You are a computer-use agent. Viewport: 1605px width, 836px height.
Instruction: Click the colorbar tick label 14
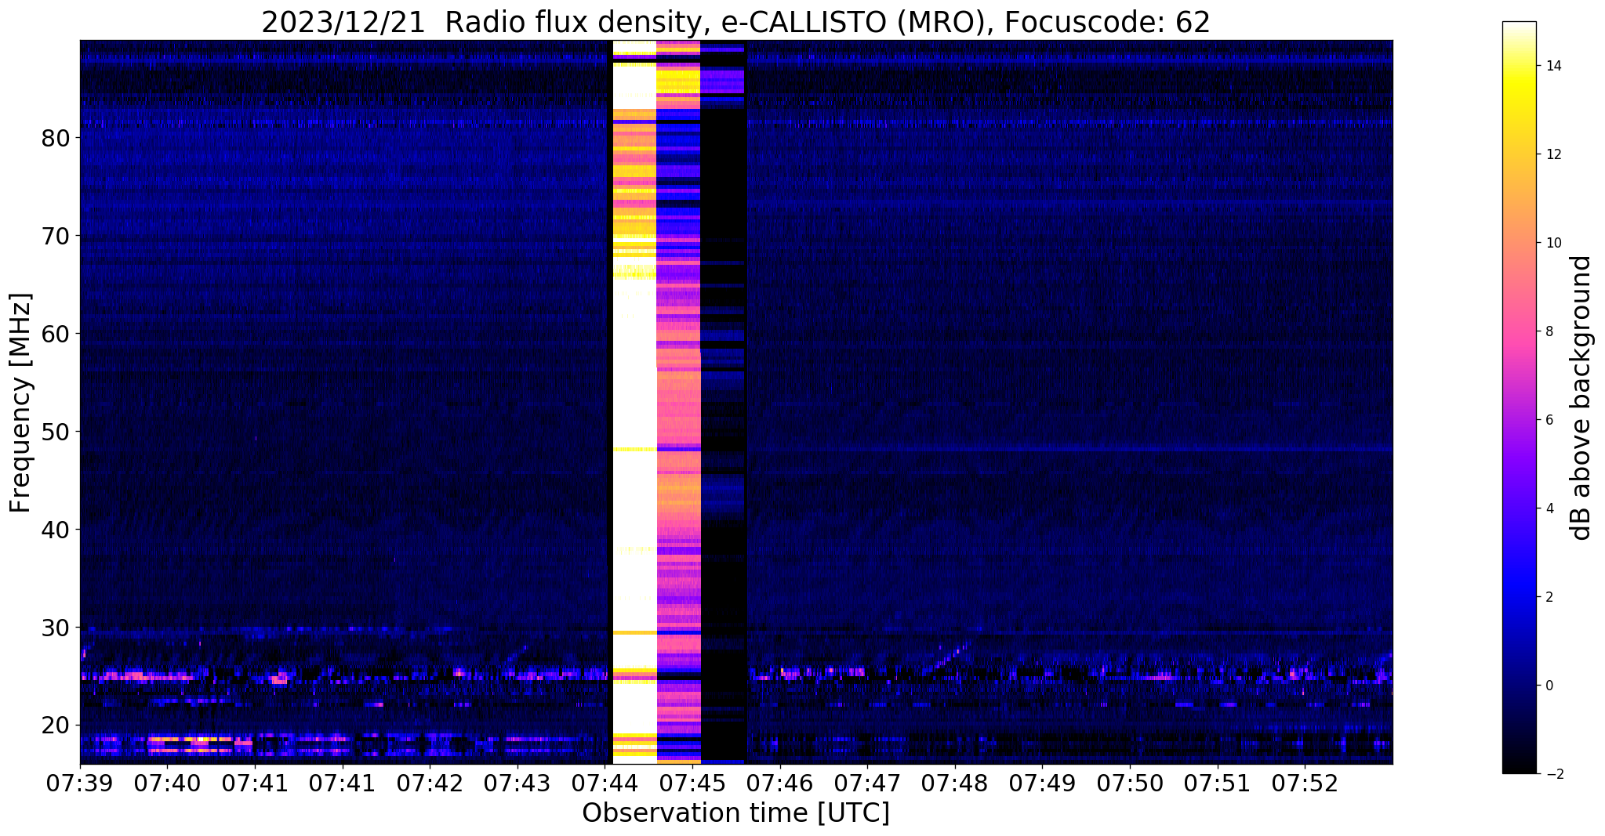(x=1552, y=66)
